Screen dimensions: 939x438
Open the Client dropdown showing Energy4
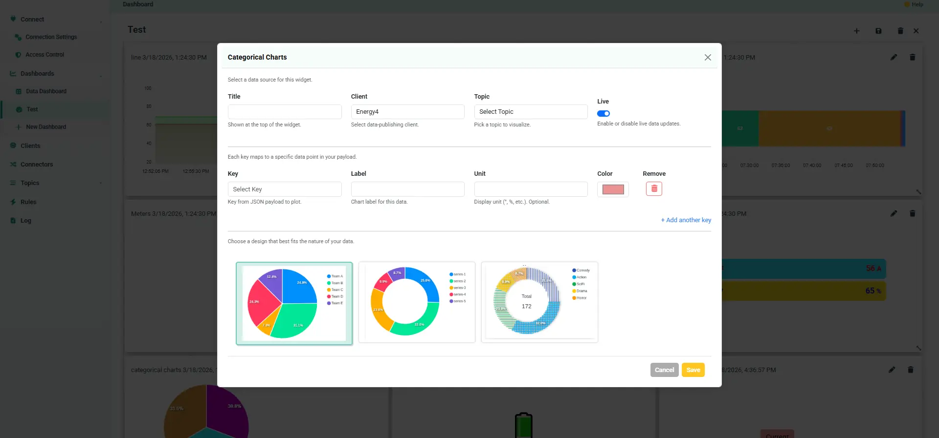pos(407,112)
